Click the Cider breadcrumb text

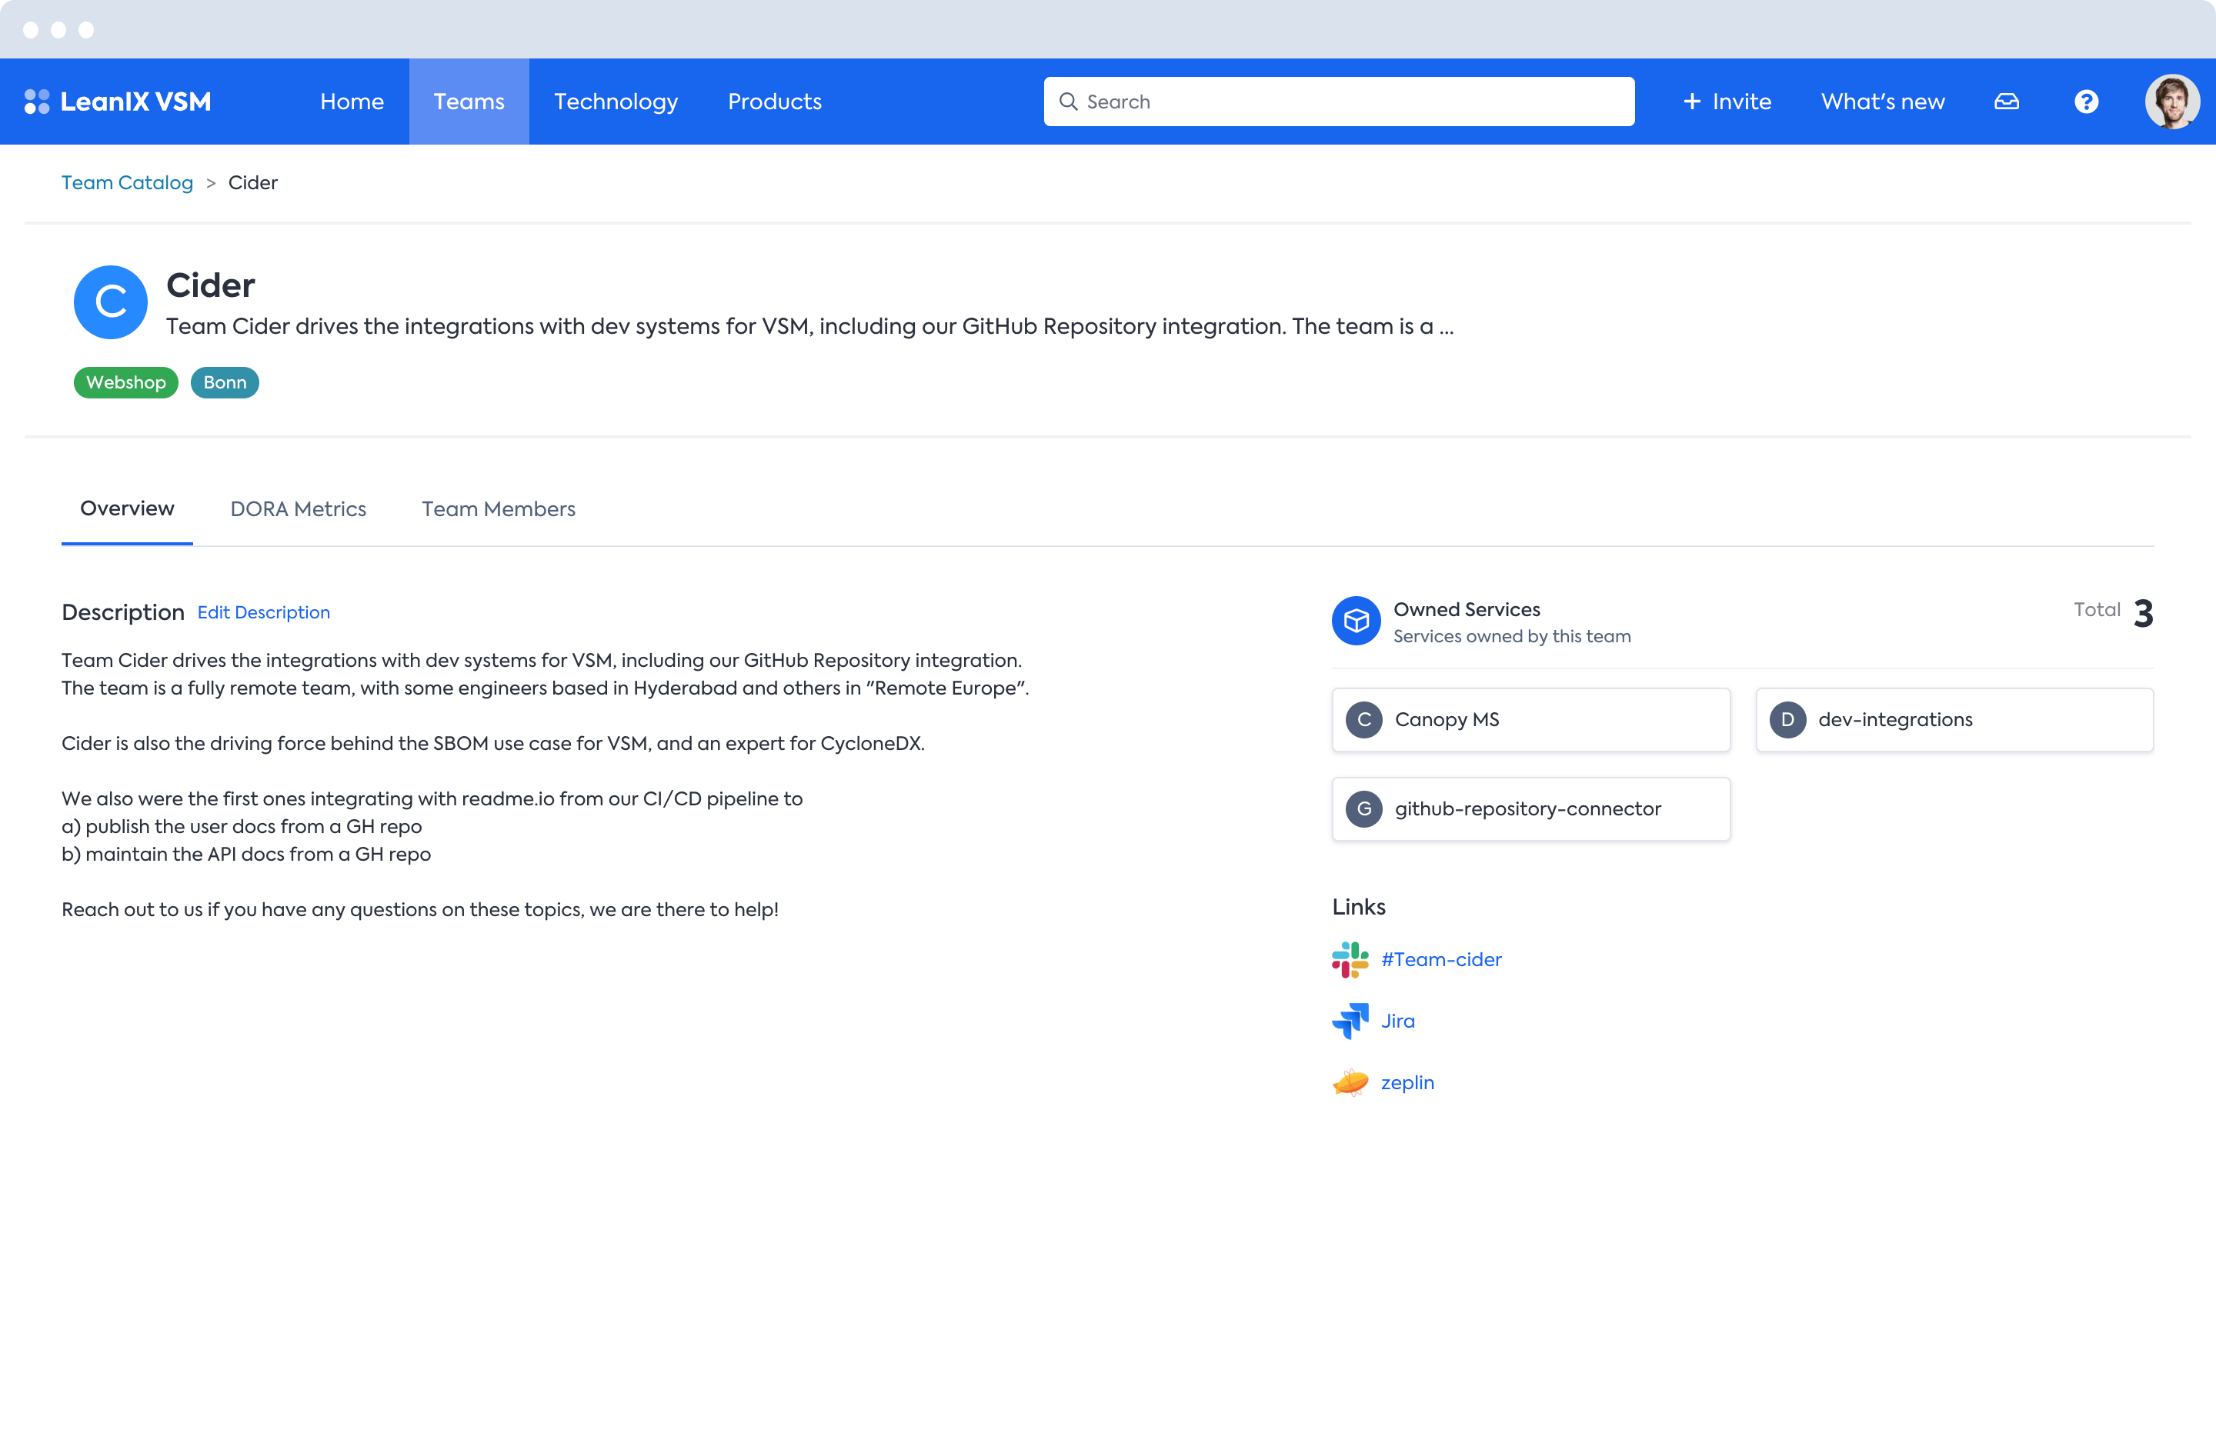coord(253,182)
